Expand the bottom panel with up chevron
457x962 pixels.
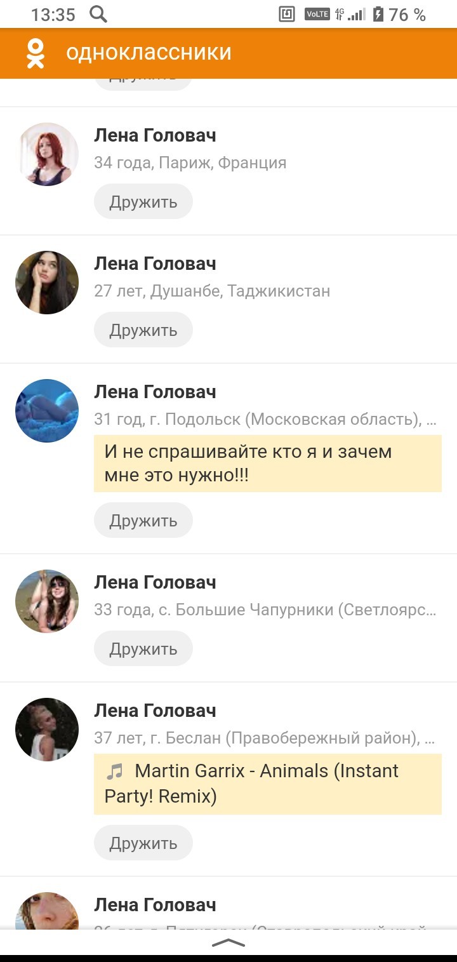(228, 942)
